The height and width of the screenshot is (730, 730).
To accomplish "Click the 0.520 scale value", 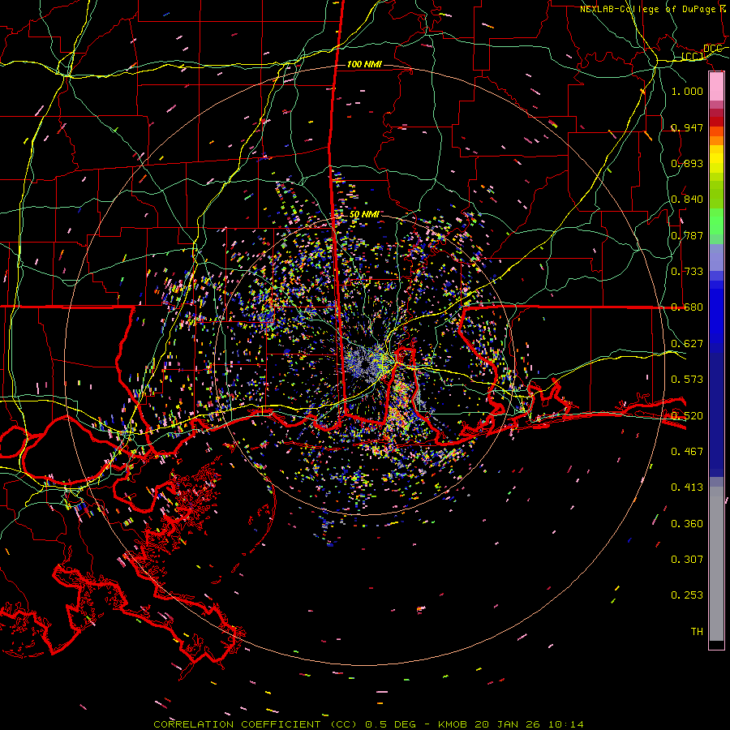I will pyautogui.click(x=687, y=416).
